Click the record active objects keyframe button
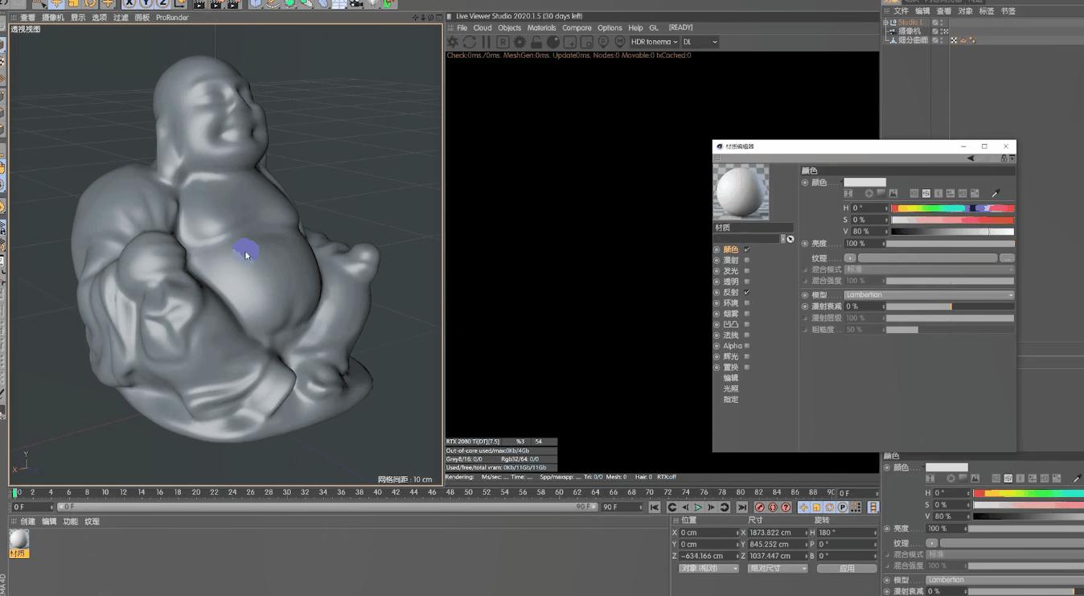This screenshot has width=1084, height=596. coord(759,508)
